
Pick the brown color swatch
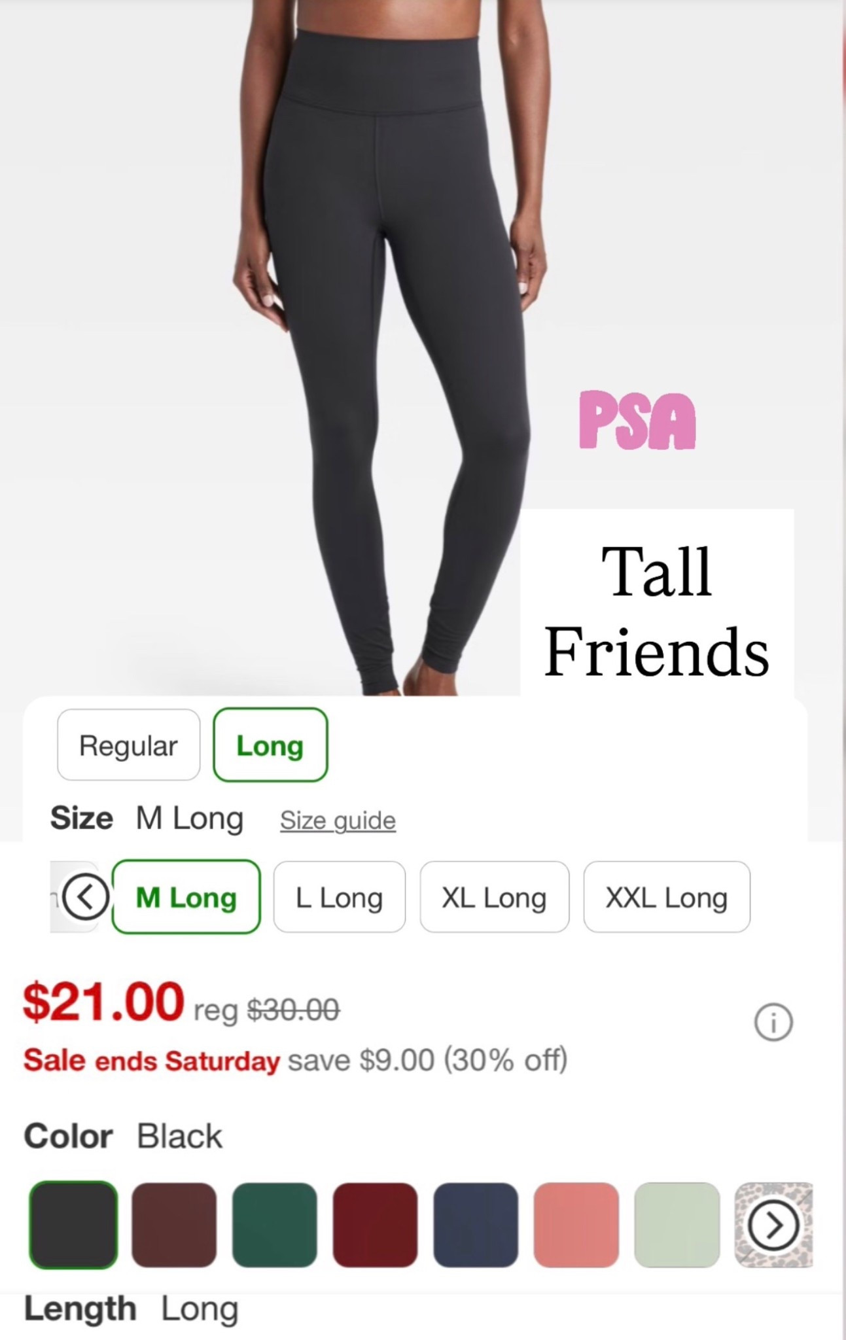click(174, 1225)
